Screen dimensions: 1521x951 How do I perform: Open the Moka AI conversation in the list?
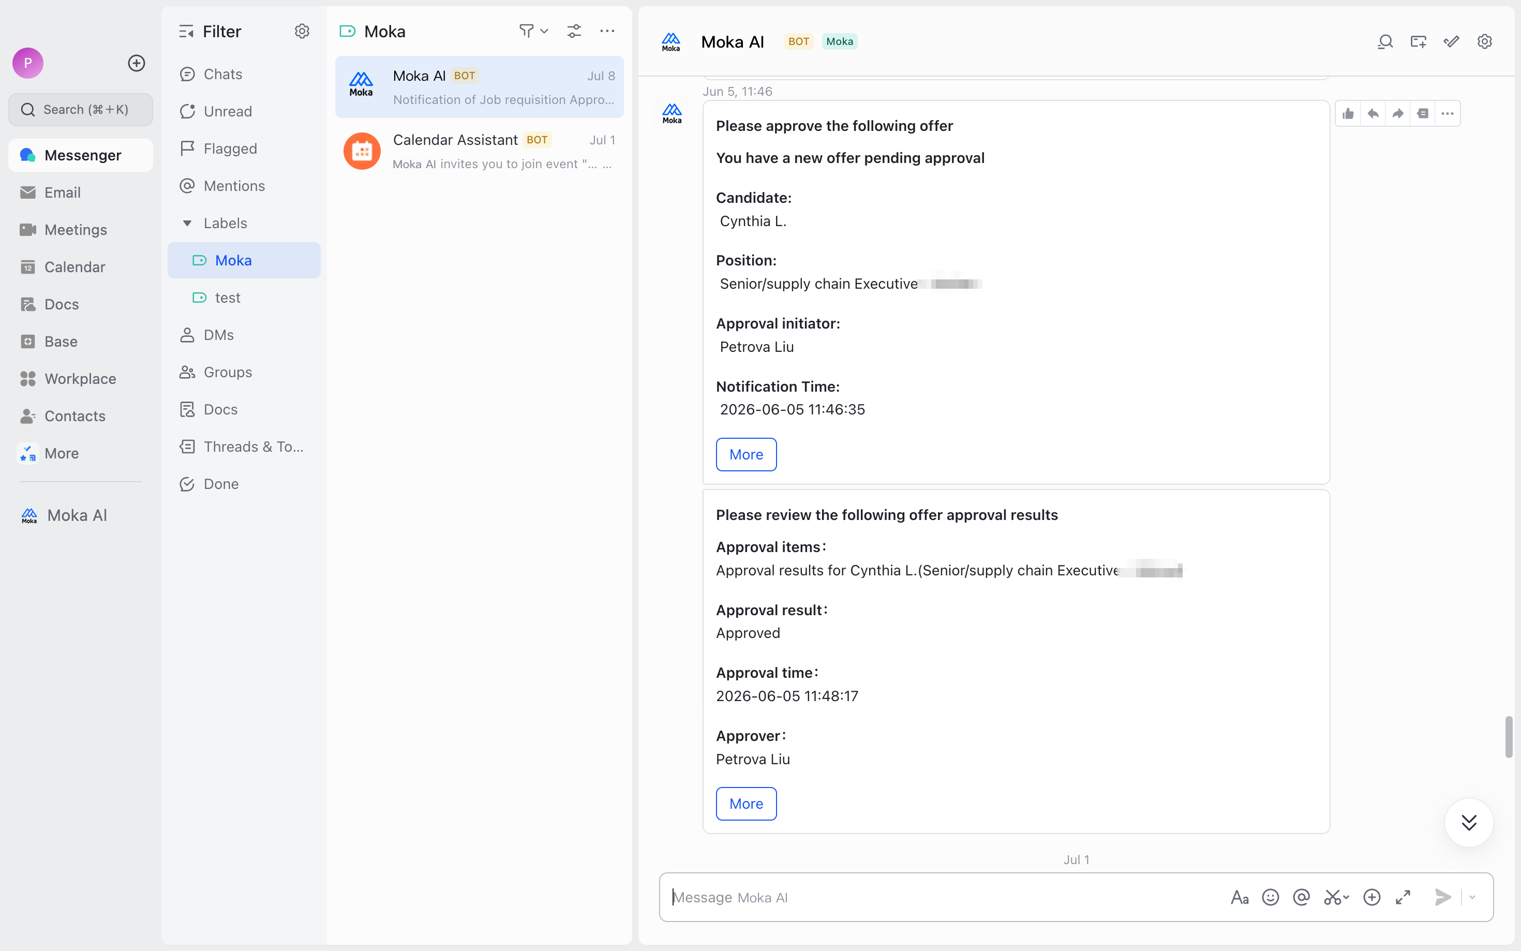coord(479,87)
